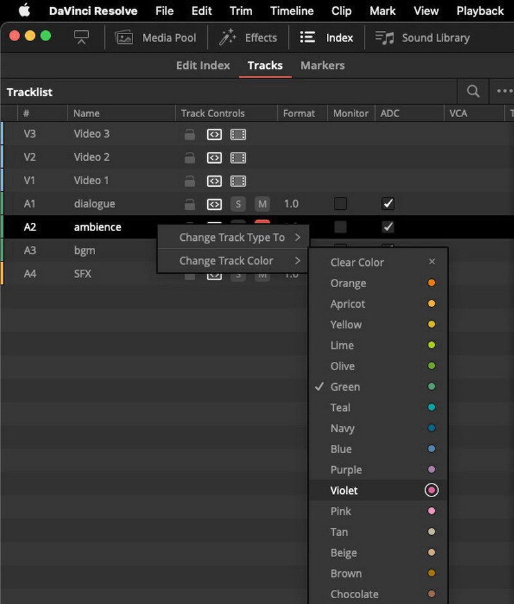Switch to the Markers tab
The image size is (514, 604).
(322, 66)
